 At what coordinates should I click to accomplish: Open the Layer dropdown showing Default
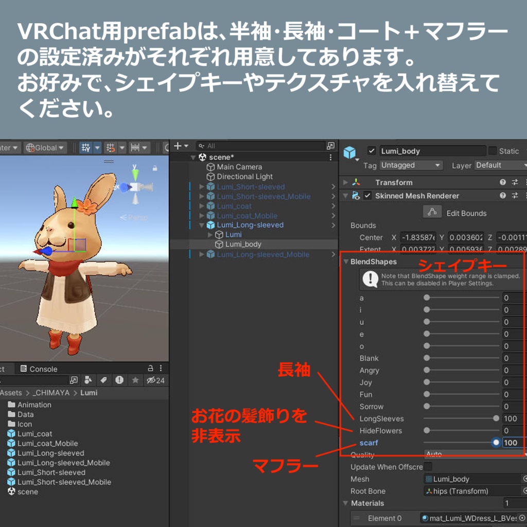click(x=501, y=165)
